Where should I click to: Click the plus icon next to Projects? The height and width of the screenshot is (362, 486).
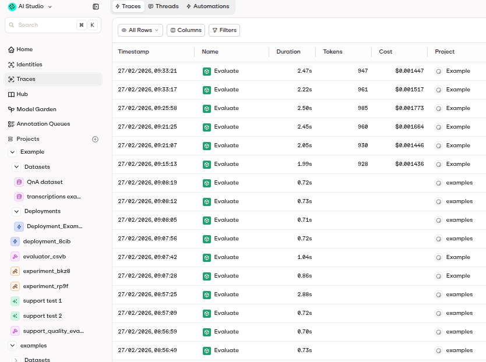96,139
